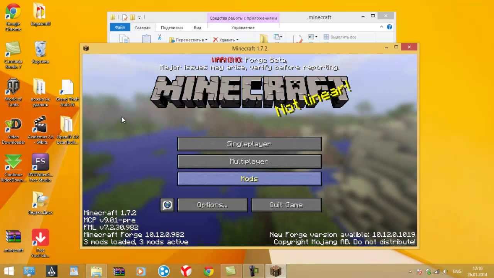
Task: Select the барахло folder on desktop
Action: point(40,15)
